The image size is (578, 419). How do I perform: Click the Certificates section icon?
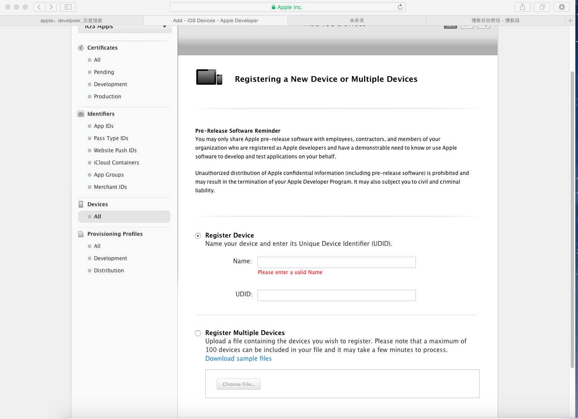click(x=81, y=48)
